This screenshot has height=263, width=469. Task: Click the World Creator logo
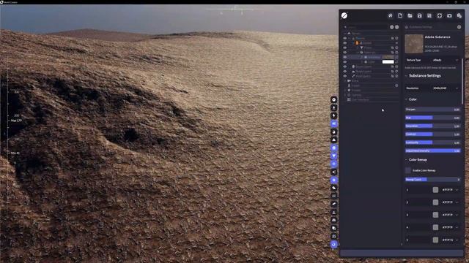point(344,15)
